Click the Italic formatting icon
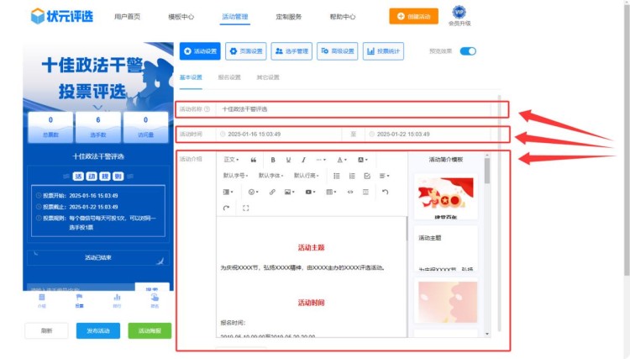The width and height of the screenshot is (630, 359). pos(303,159)
